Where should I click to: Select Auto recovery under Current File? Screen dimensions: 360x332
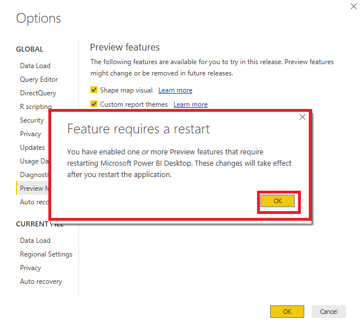[x=41, y=281]
